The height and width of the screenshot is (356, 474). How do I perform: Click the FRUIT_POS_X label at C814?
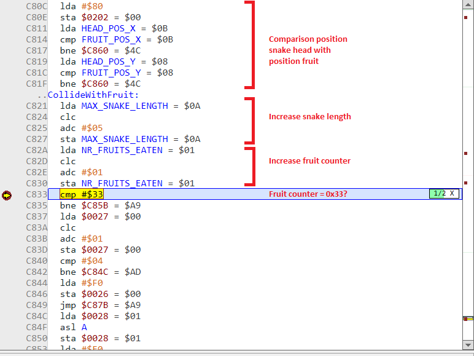(111, 39)
